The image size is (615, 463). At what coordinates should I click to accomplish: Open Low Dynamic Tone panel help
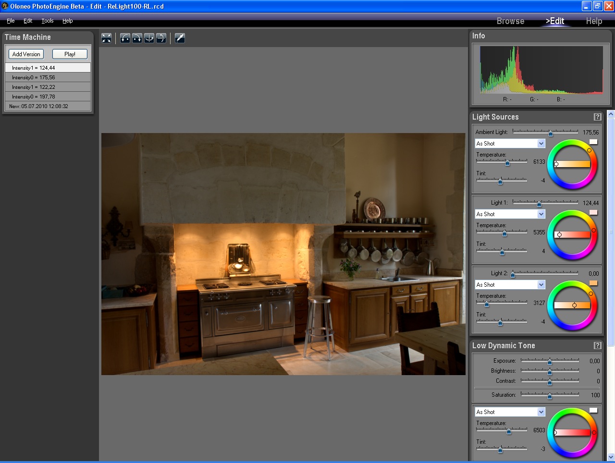point(597,345)
